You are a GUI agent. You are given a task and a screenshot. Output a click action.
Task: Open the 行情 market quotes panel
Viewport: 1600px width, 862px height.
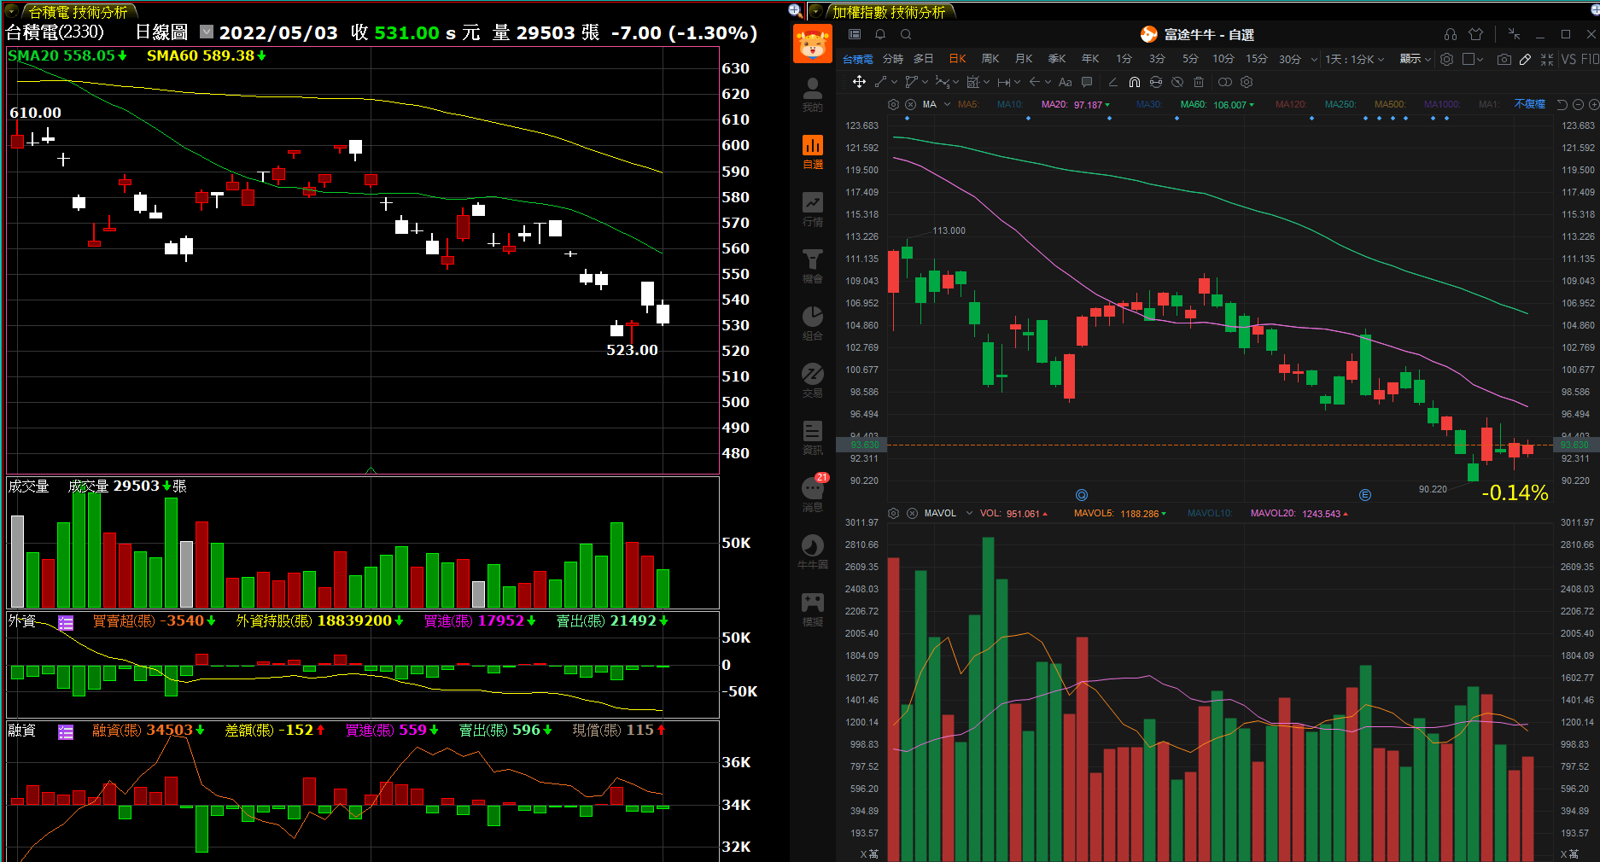(812, 208)
